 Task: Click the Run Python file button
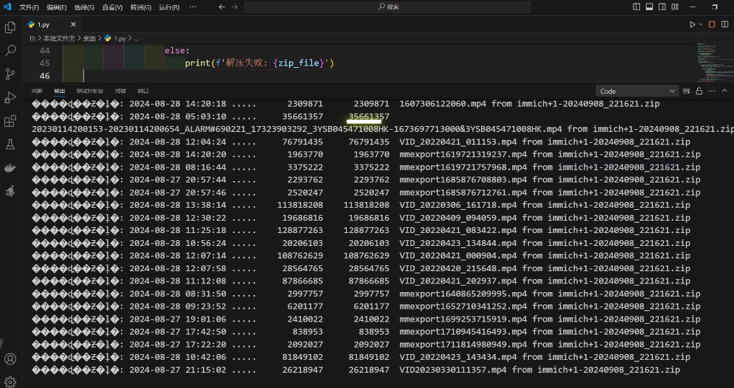(x=692, y=24)
